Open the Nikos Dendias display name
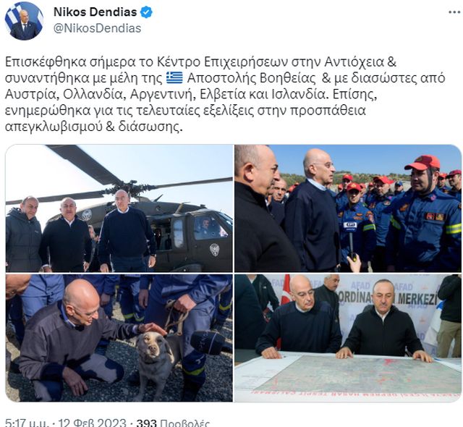The width and height of the screenshot is (463, 427). 95,12
